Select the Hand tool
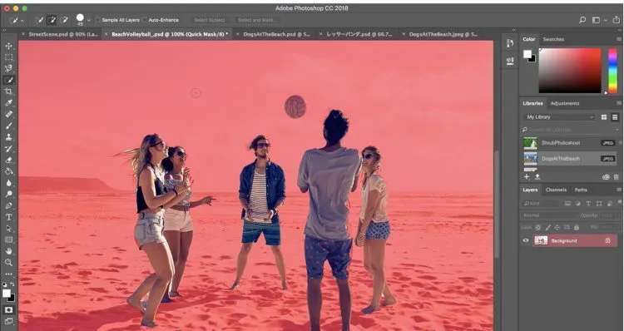This screenshot has width=624, height=331. click(x=9, y=251)
